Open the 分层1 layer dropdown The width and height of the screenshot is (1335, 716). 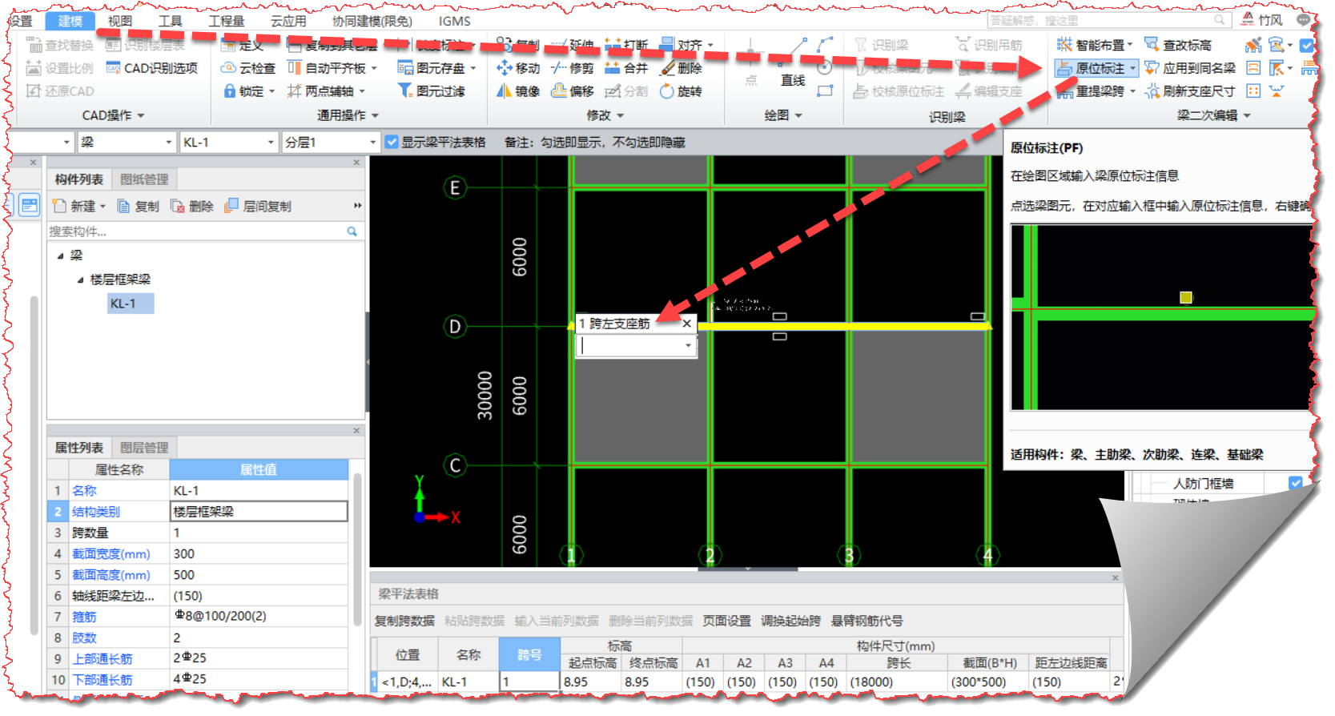372,143
